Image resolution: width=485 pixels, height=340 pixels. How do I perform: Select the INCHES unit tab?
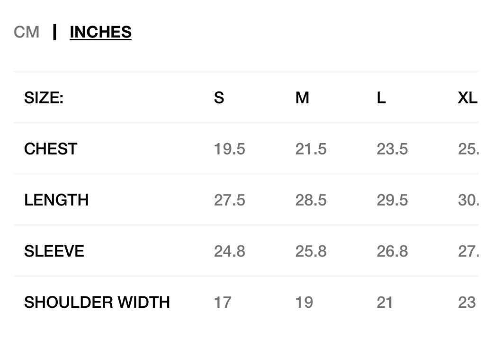click(100, 32)
